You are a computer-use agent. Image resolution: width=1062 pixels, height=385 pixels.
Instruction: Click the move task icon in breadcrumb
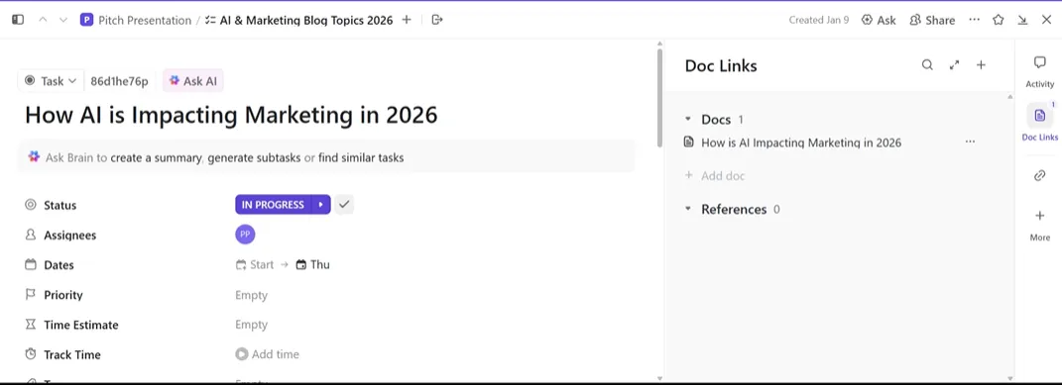[437, 20]
